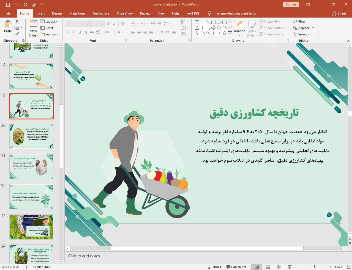
Task: Select slide 10 thumbnail
Action: (x=31, y=136)
